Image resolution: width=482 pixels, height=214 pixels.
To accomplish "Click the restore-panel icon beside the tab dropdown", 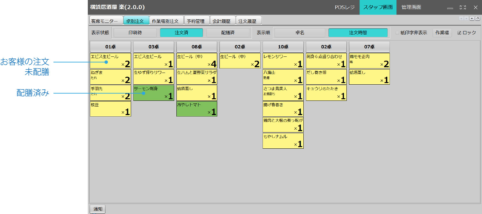I will tap(477, 18).
